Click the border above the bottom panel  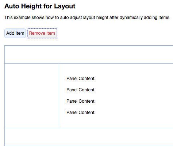tap(89, 128)
